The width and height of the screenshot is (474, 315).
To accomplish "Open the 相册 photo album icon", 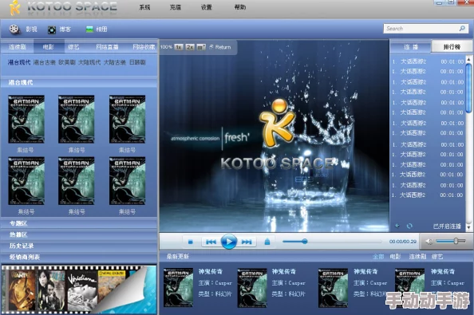I will click(89, 30).
